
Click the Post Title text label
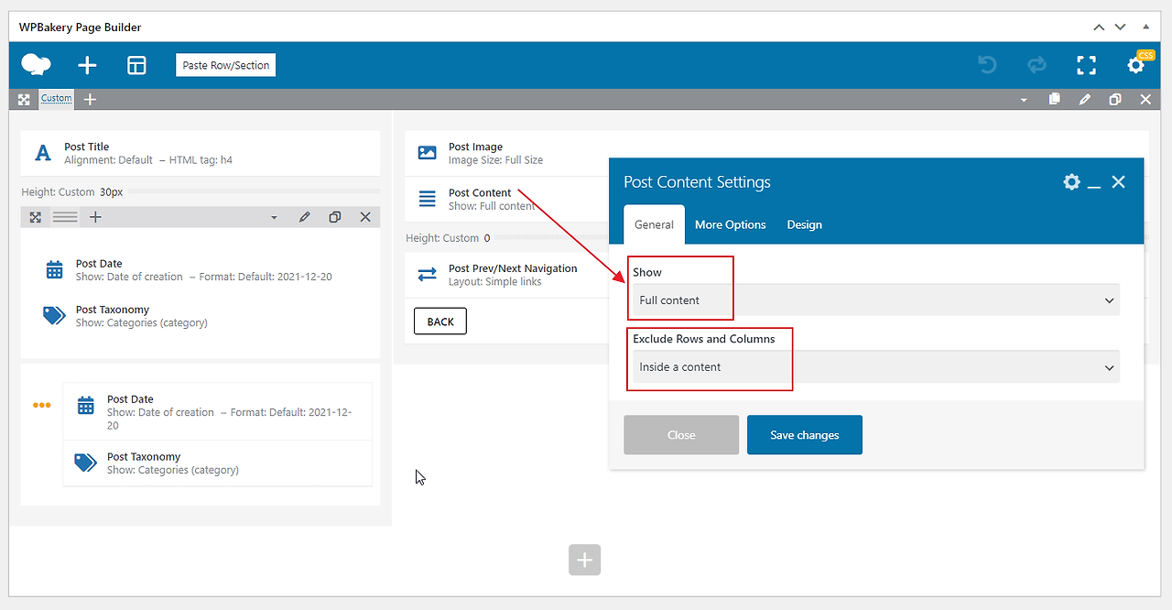click(86, 147)
